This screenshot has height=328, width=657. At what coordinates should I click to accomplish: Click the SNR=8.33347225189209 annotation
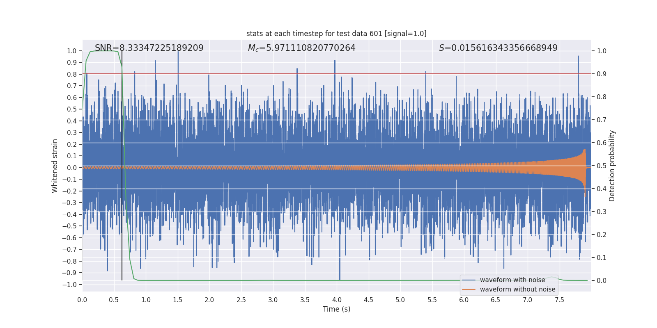point(149,48)
